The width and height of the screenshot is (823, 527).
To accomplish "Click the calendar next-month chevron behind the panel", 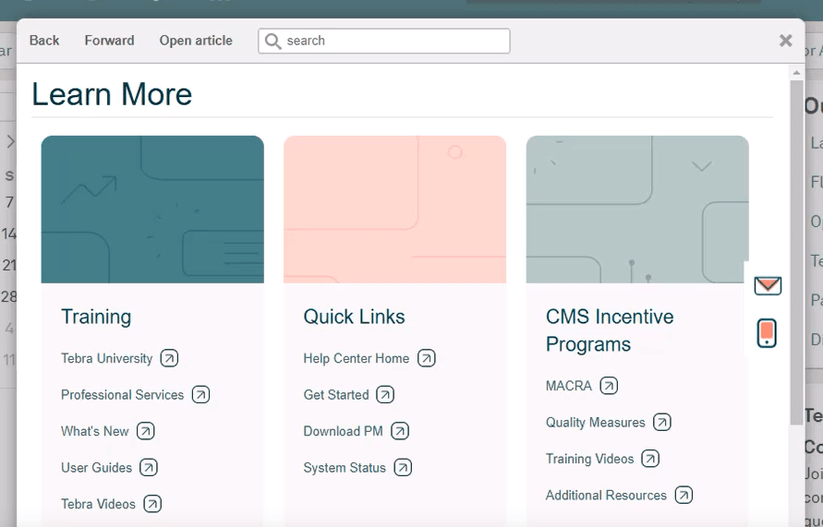I will point(10,141).
